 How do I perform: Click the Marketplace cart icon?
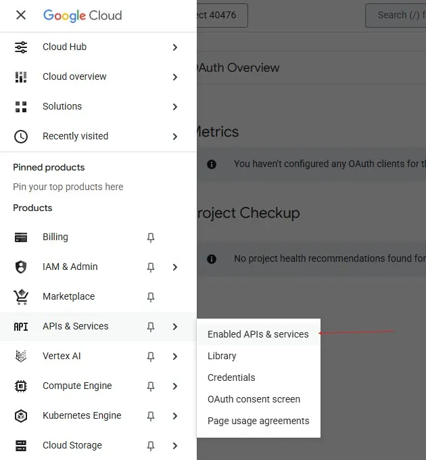coord(21,297)
